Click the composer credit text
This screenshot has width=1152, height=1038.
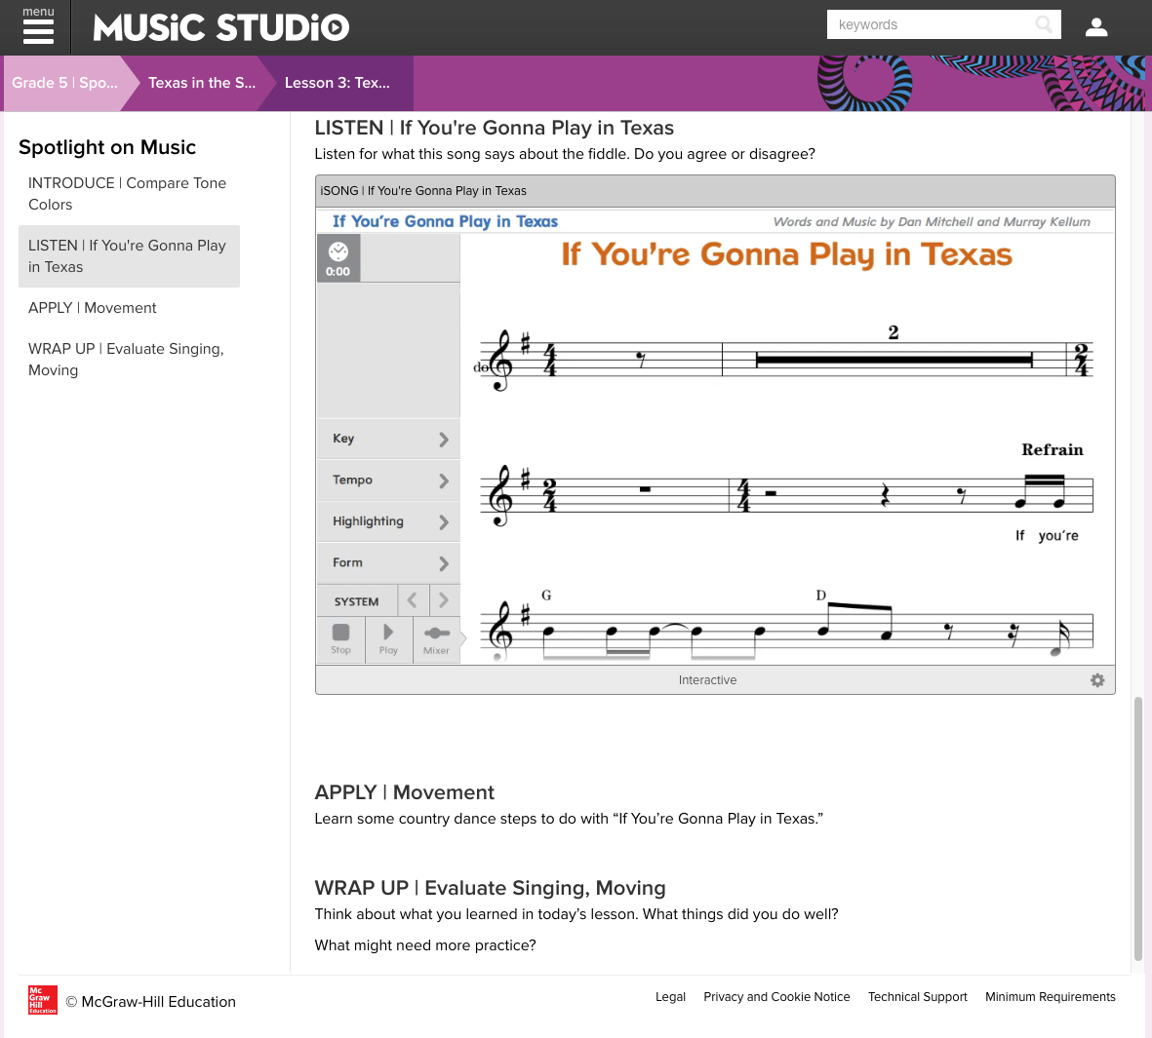(932, 221)
